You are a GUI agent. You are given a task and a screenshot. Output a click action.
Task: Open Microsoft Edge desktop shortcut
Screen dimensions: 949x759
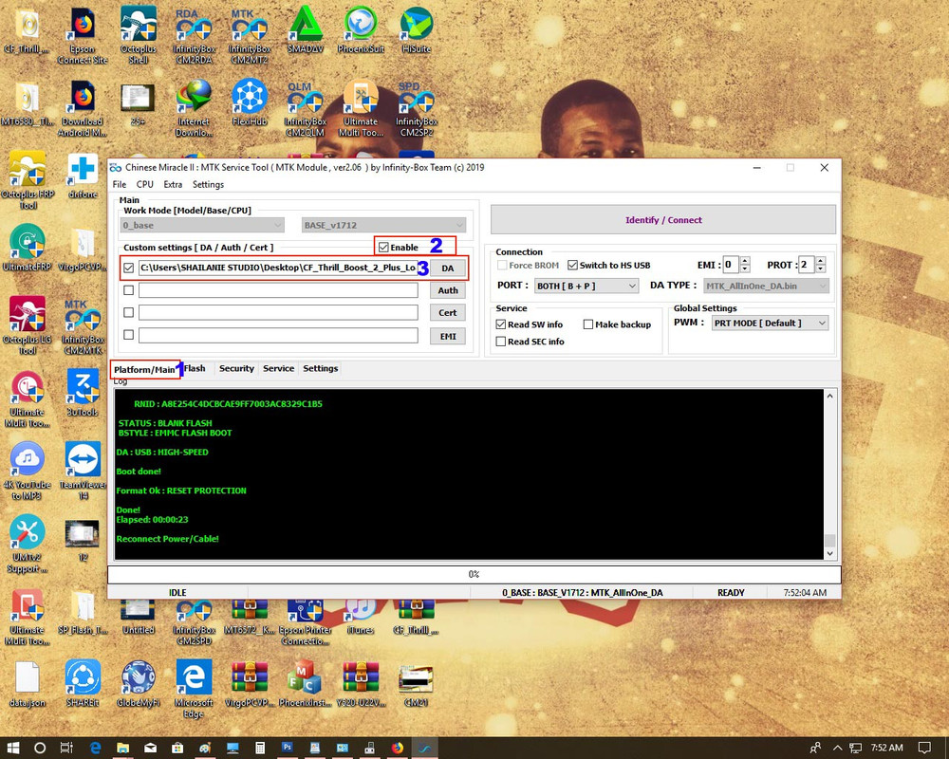(194, 689)
